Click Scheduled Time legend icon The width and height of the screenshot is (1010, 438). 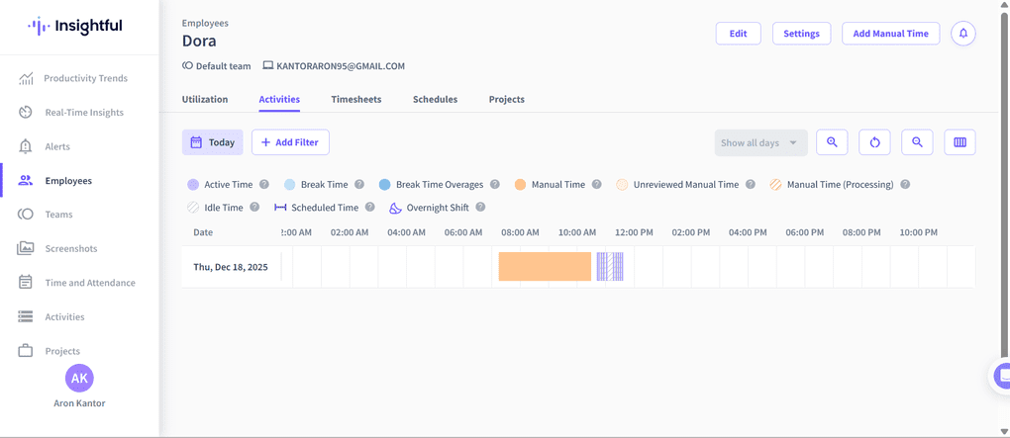pos(280,208)
